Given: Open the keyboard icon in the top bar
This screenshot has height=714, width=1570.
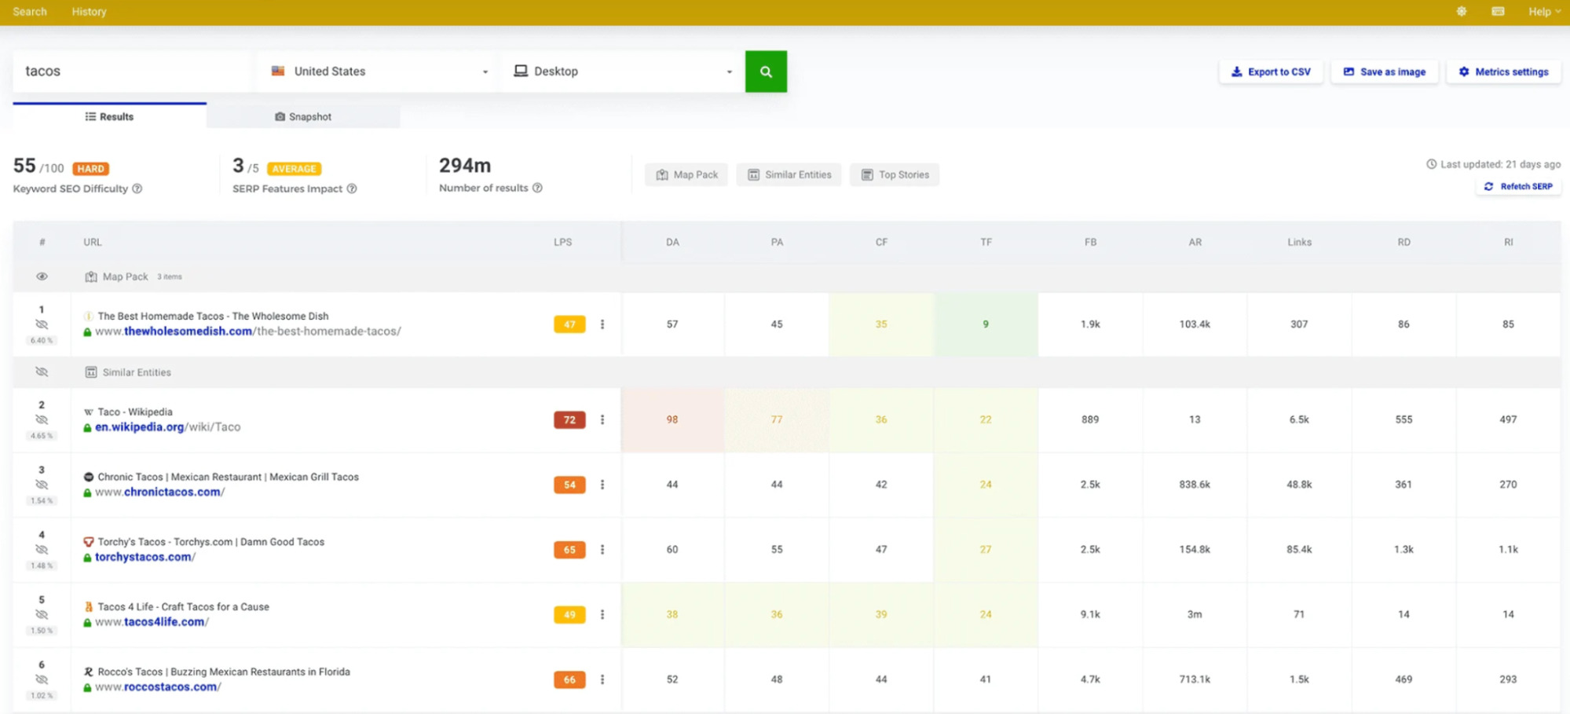Looking at the screenshot, I should pyautogui.click(x=1497, y=11).
